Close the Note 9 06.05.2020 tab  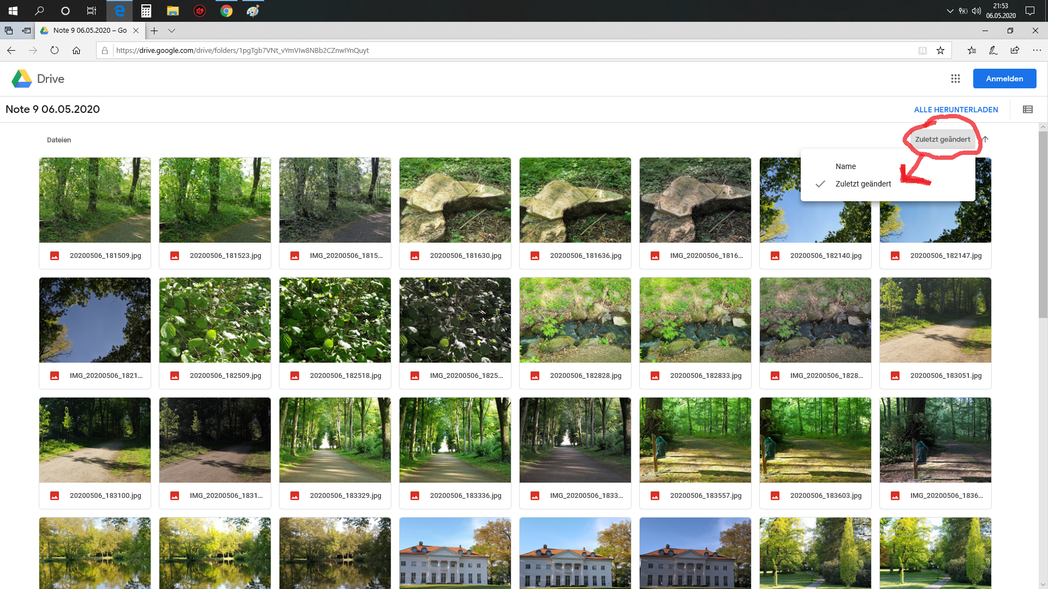tap(136, 31)
